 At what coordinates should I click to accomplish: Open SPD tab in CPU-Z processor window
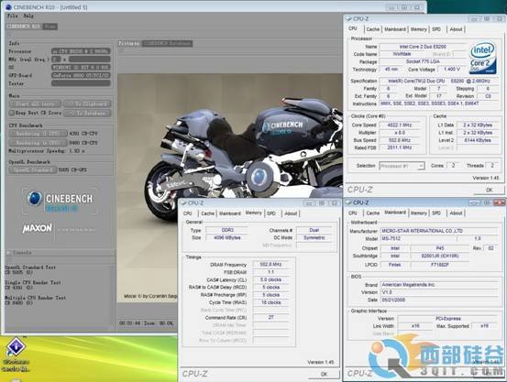coord(436,29)
